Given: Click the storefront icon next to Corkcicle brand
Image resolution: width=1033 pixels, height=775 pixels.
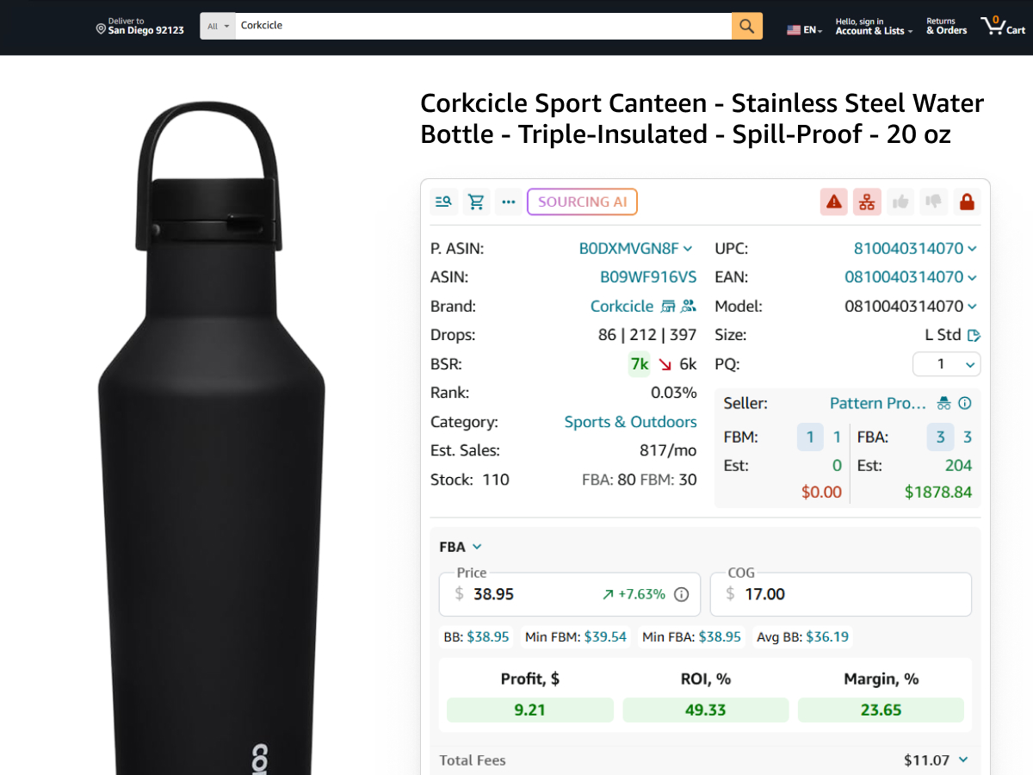Looking at the screenshot, I should (669, 307).
